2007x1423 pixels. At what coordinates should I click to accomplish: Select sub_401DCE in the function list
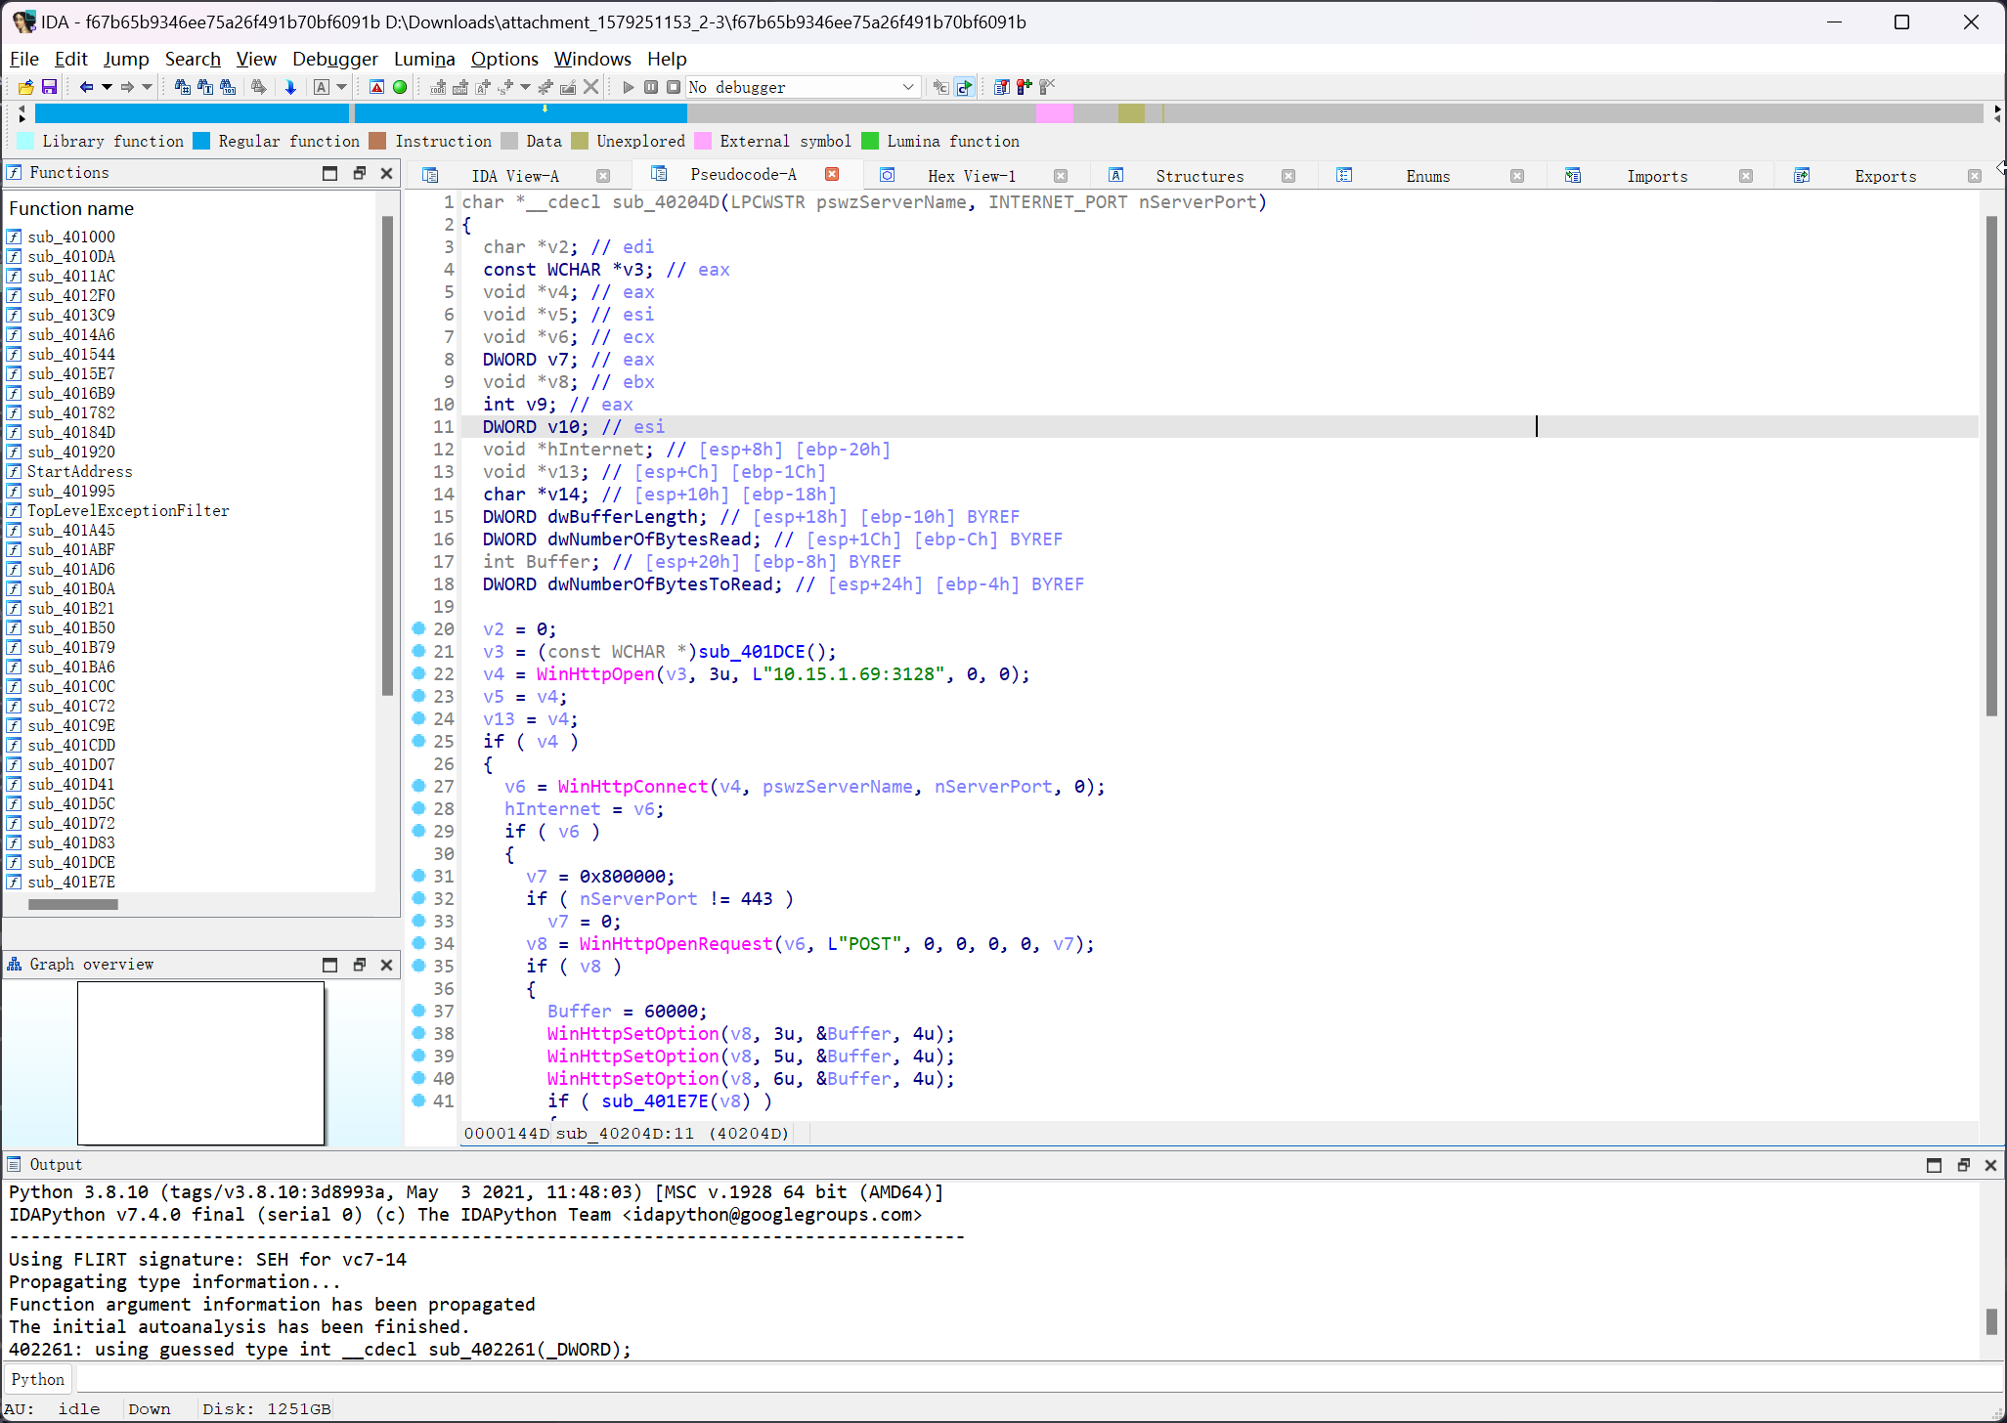[71, 862]
